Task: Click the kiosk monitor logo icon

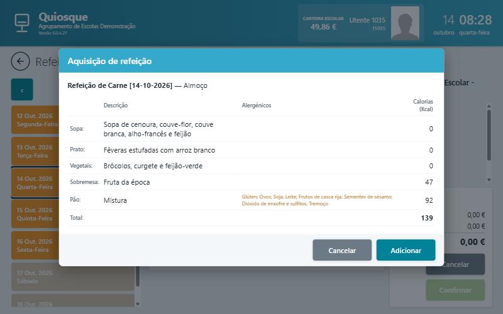Action: click(x=22, y=23)
